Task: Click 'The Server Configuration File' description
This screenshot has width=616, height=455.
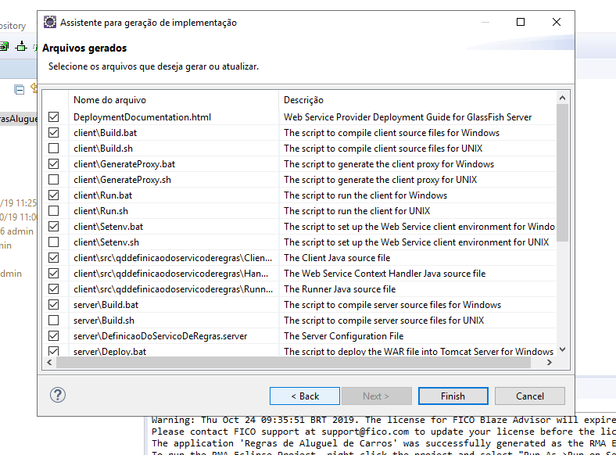Action: tap(344, 336)
